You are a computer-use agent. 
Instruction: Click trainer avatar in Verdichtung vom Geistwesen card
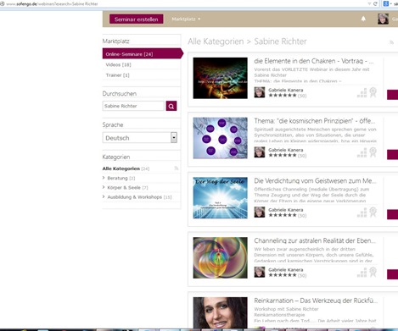point(260,212)
